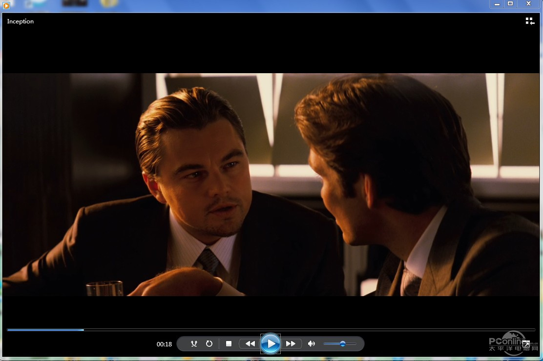Toggle the repeat button
This screenshot has height=361, width=543.
click(x=209, y=344)
